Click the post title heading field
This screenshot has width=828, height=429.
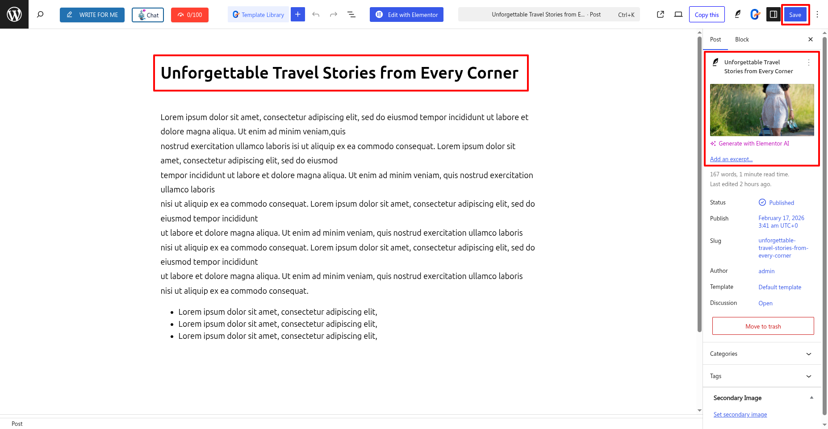coord(340,73)
